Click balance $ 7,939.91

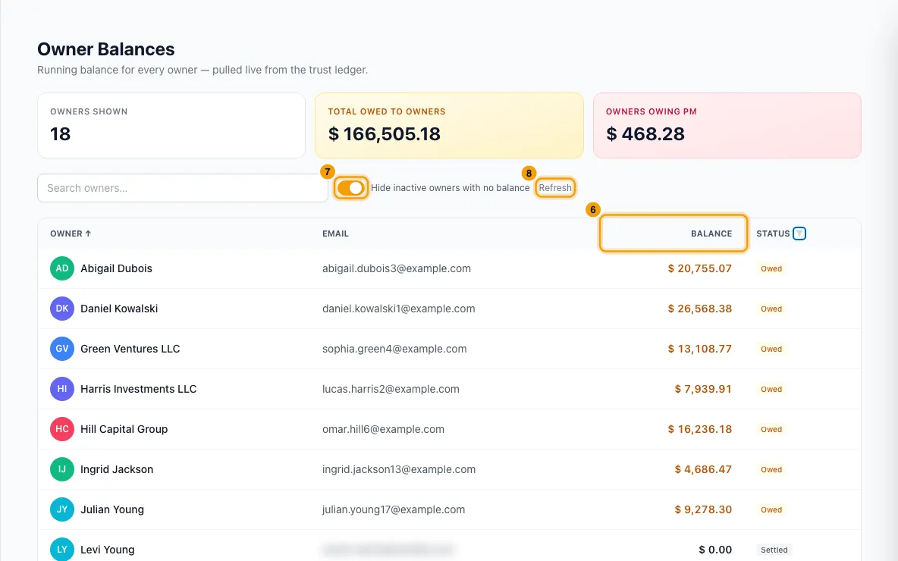click(703, 389)
